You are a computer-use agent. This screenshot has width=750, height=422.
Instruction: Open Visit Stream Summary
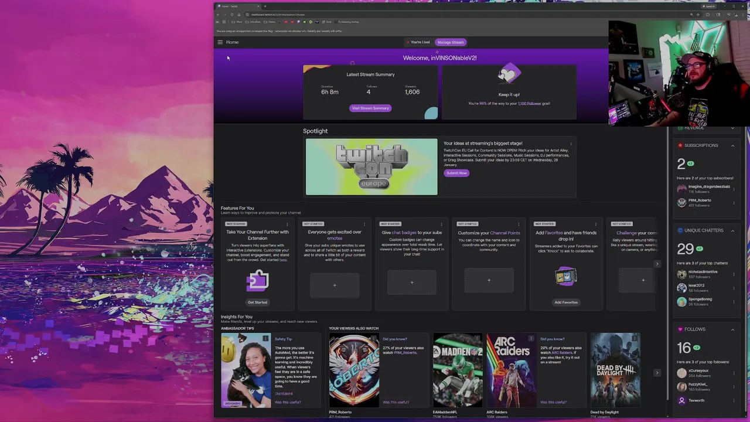[370, 108]
